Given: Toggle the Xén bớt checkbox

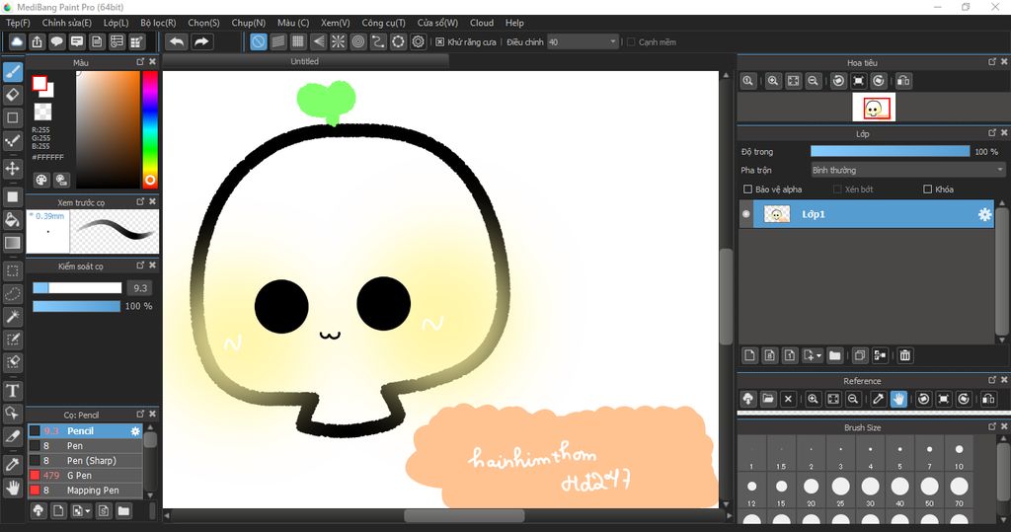Looking at the screenshot, I should (837, 189).
